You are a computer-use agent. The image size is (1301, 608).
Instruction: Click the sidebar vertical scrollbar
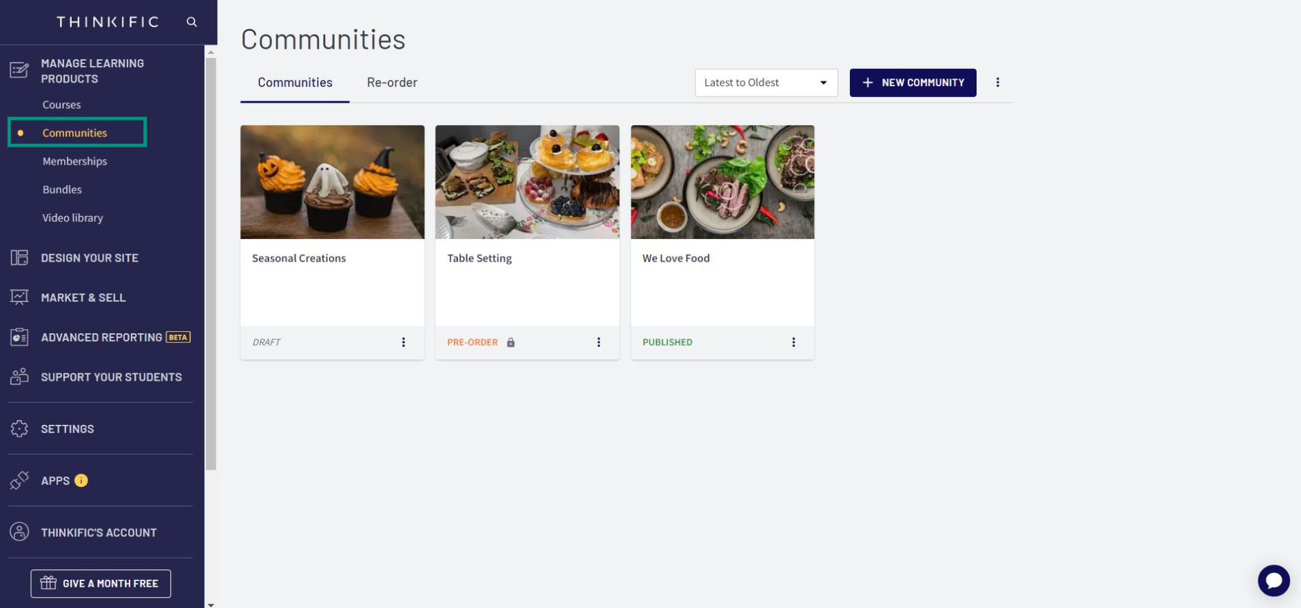(x=211, y=263)
